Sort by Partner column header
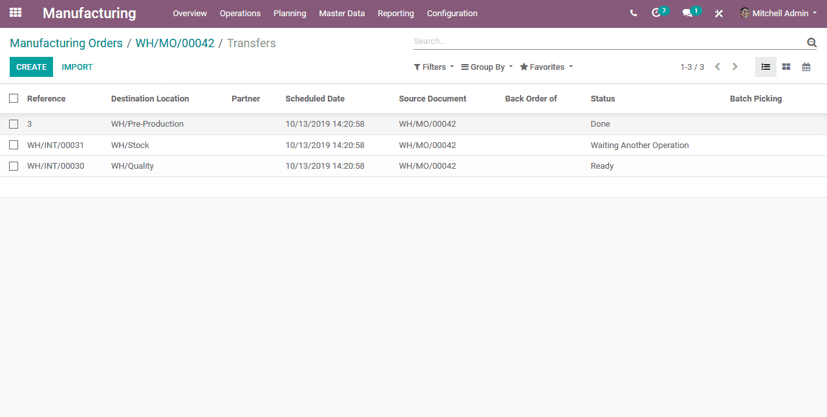827x417 pixels. coord(246,99)
